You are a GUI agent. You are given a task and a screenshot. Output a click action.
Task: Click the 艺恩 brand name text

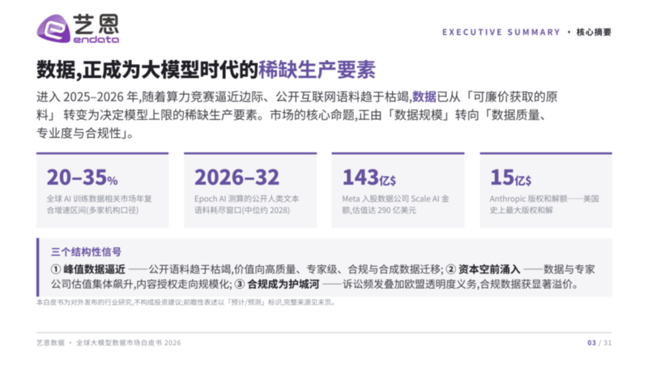(96, 24)
